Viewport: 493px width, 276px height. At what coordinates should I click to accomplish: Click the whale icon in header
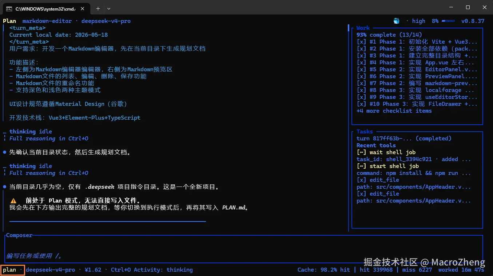(397, 21)
